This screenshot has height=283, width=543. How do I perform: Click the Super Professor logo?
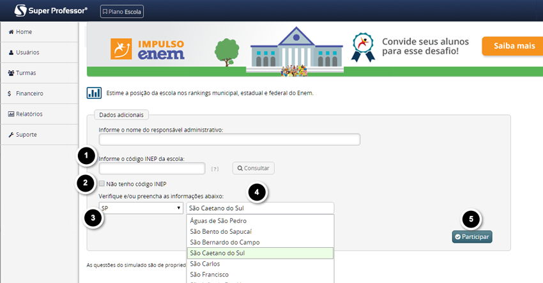50,11
